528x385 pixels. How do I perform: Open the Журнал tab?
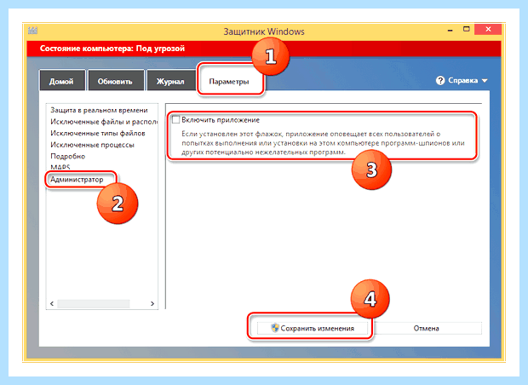point(170,81)
